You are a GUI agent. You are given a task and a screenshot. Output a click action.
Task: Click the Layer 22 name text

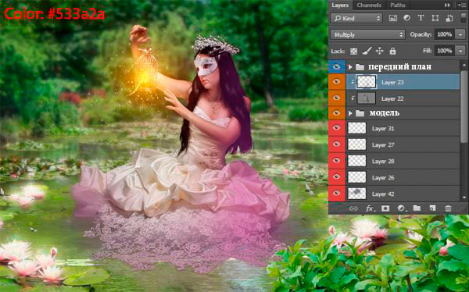pyautogui.click(x=392, y=98)
